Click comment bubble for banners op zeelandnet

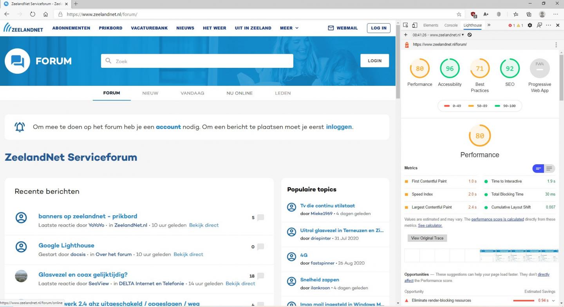pos(260,218)
